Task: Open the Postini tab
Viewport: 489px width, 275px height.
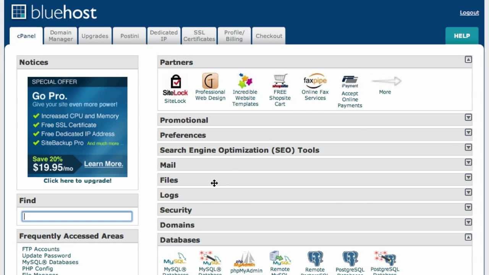Action: coord(130,36)
